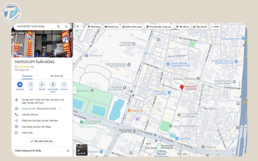Switch to the Bài đánh giá tab
This screenshot has height=161, width=258.
57,76
